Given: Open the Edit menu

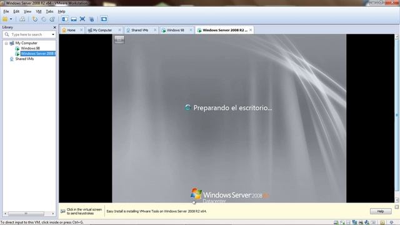Looking at the screenshot, I should pyautogui.click(x=16, y=11).
